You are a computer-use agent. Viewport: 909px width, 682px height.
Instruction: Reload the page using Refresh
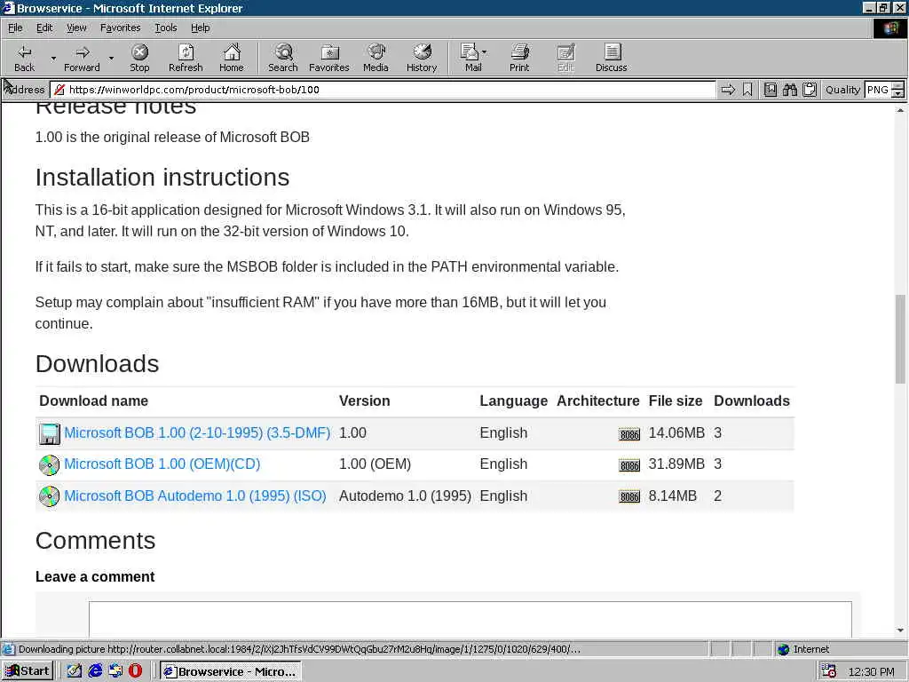pyautogui.click(x=186, y=58)
